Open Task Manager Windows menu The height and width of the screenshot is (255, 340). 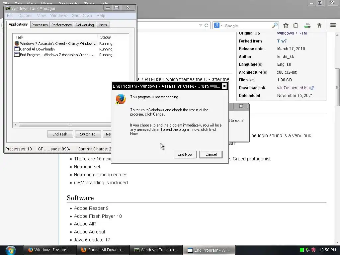[x=59, y=16]
